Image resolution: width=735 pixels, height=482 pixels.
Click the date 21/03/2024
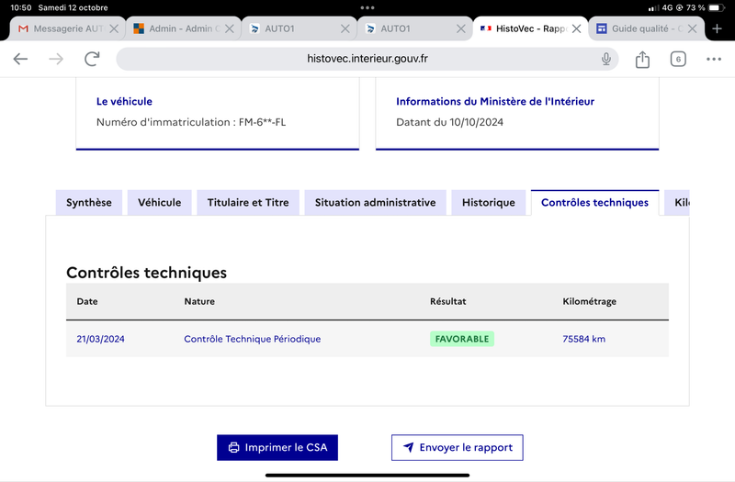tap(100, 339)
